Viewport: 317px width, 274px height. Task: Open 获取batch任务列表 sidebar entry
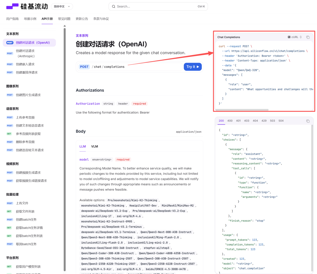click(29, 236)
